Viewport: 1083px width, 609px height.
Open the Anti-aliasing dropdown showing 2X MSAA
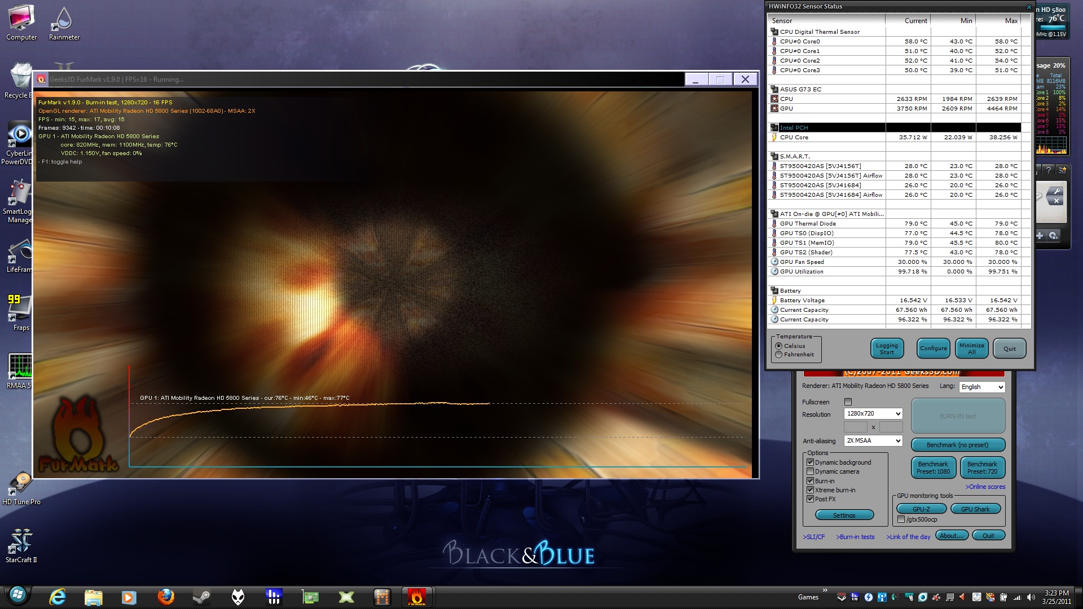pyautogui.click(x=873, y=440)
